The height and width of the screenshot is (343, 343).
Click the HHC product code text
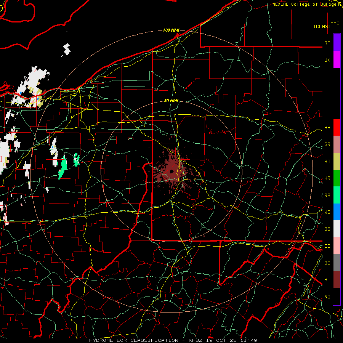[335, 23]
